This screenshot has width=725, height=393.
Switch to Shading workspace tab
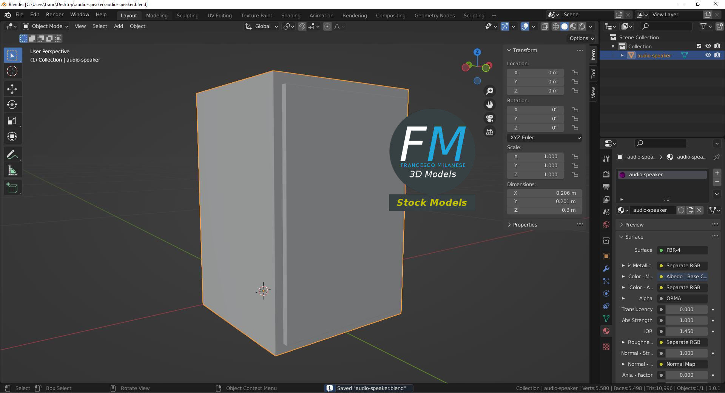pyautogui.click(x=291, y=15)
